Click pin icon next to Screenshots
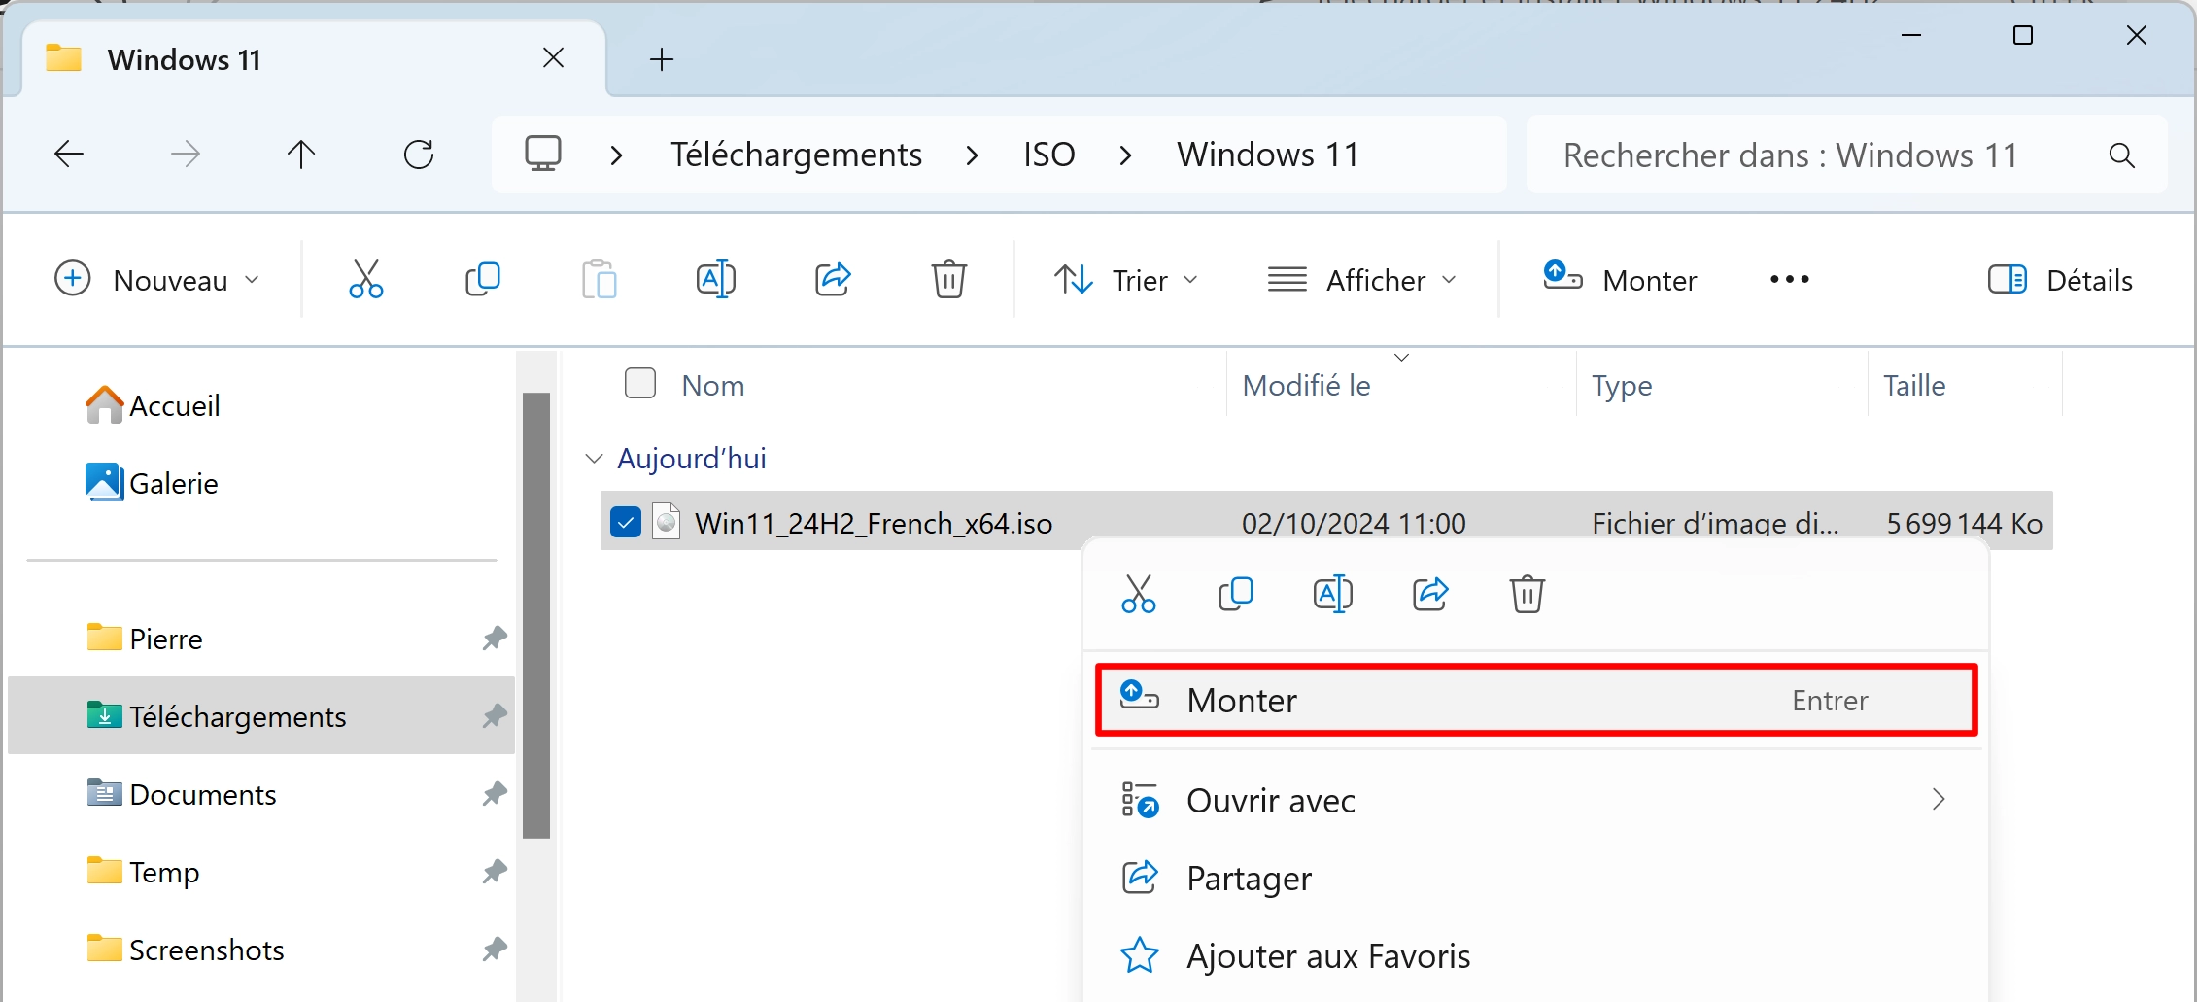 click(x=495, y=950)
